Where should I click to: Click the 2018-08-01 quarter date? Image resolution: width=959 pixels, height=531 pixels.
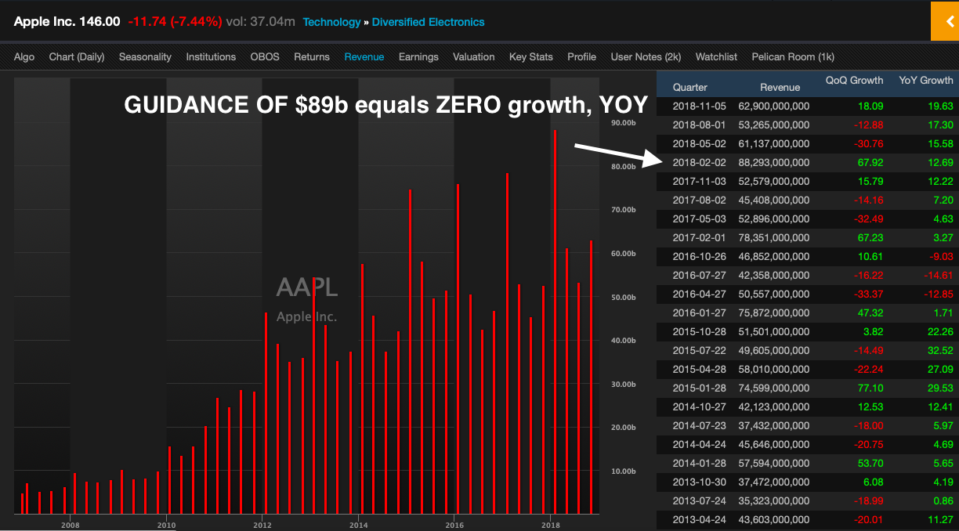[700, 125]
